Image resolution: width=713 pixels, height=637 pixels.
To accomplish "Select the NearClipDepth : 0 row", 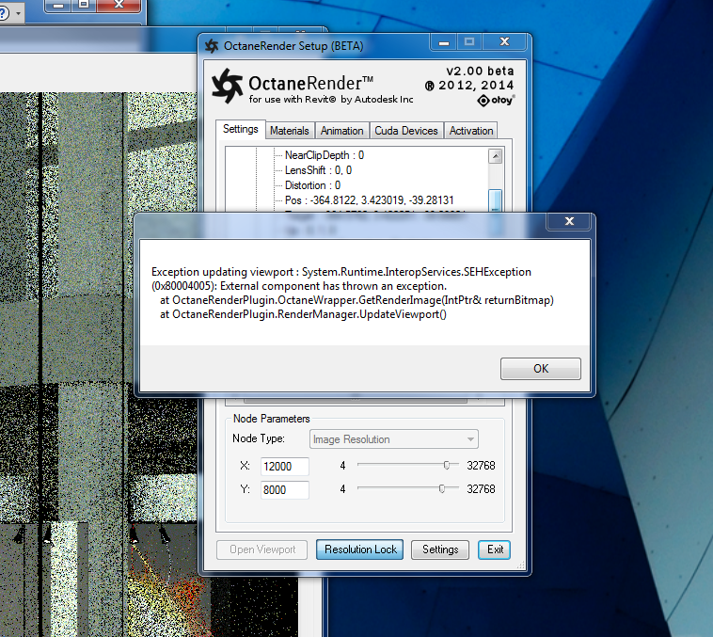I will click(325, 155).
